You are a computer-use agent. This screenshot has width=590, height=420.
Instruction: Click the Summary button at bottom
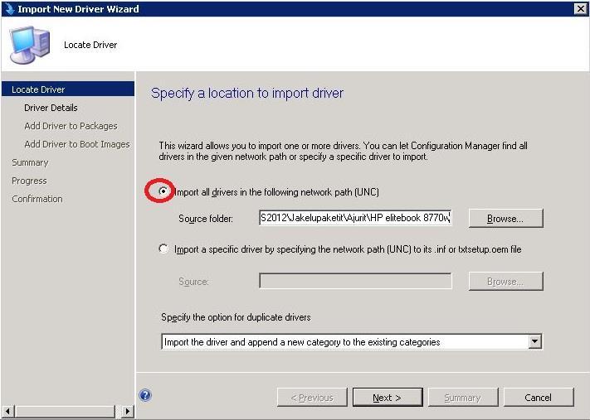(463, 398)
